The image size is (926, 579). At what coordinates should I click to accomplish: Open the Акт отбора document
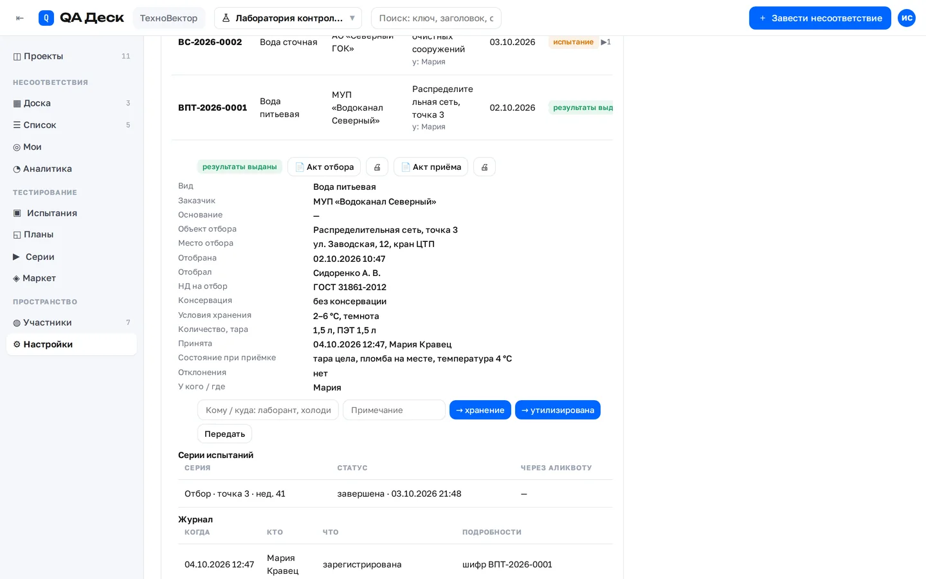[324, 167]
